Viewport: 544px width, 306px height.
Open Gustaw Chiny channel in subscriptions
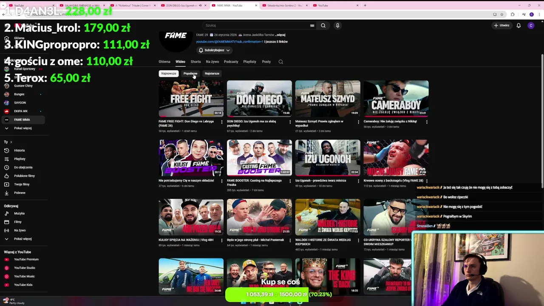22,86
